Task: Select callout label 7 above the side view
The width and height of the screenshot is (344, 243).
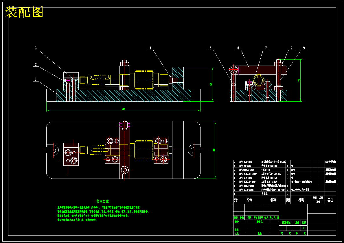Action: 266,48
